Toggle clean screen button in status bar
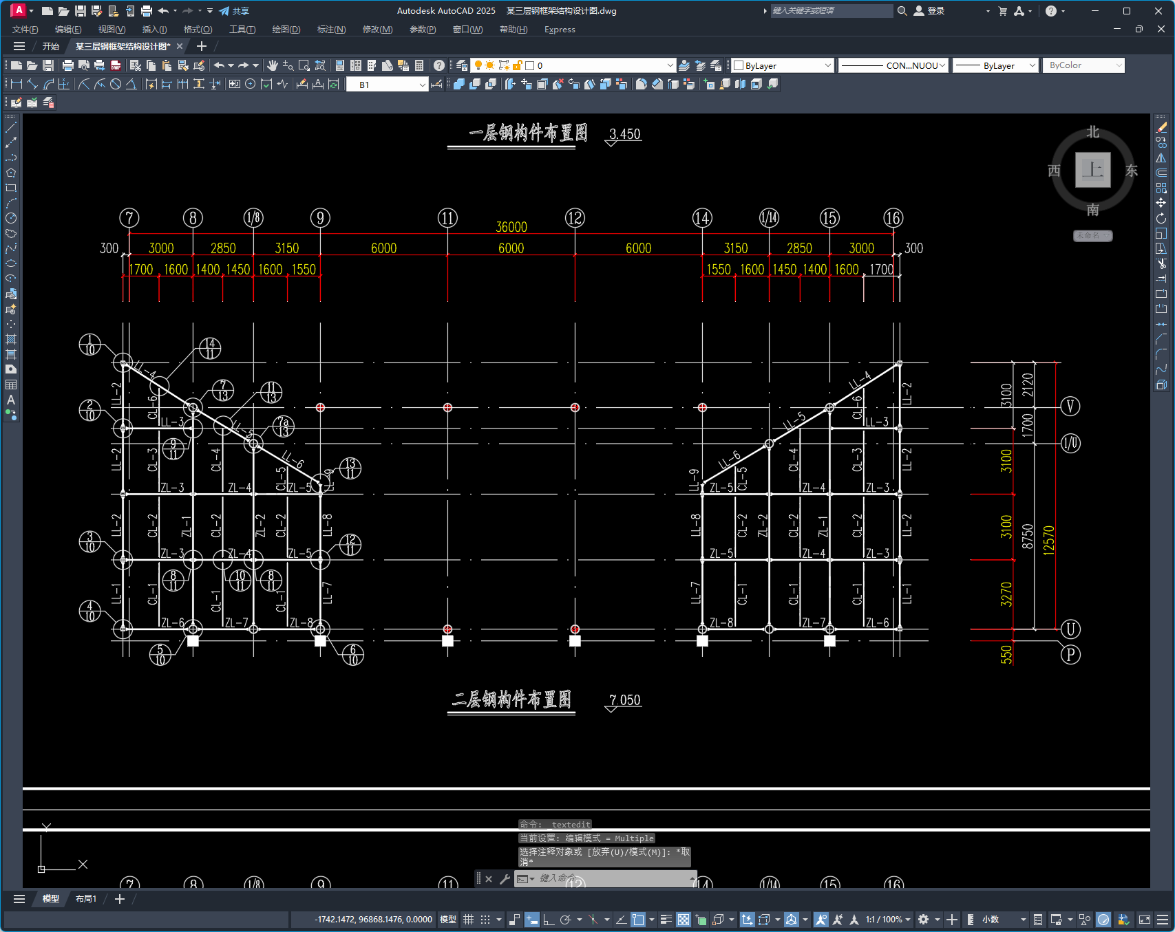The height and width of the screenshot is (932, 1175). pos(1145,920)
